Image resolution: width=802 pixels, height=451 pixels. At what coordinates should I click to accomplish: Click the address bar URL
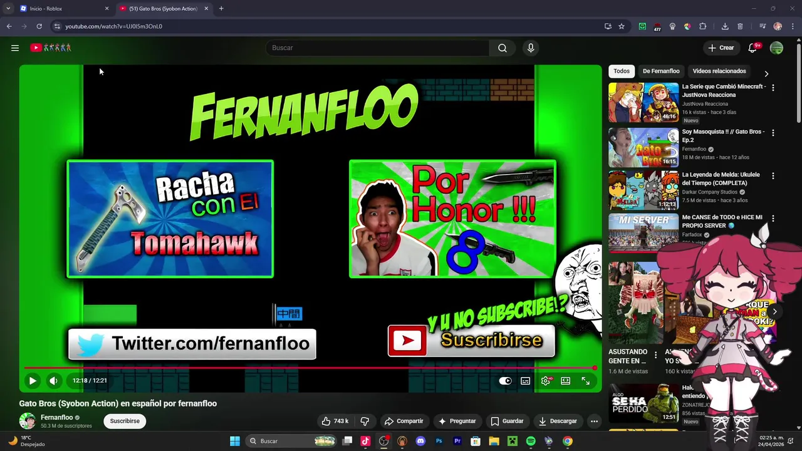click(113, 26)
